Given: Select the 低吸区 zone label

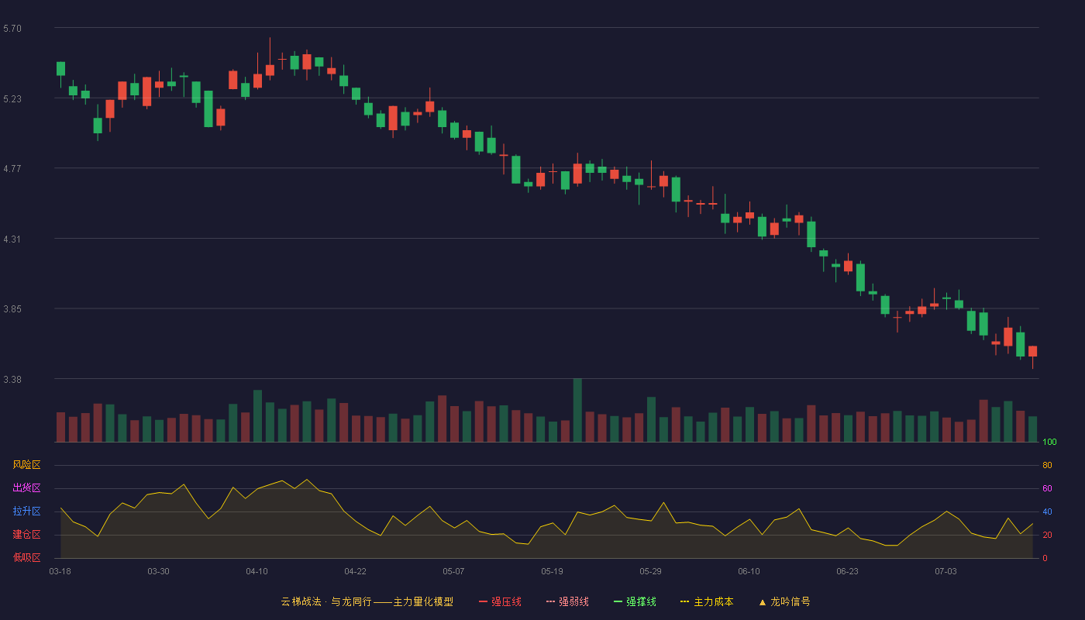Looking at the screenshot, I should [27, 557].
